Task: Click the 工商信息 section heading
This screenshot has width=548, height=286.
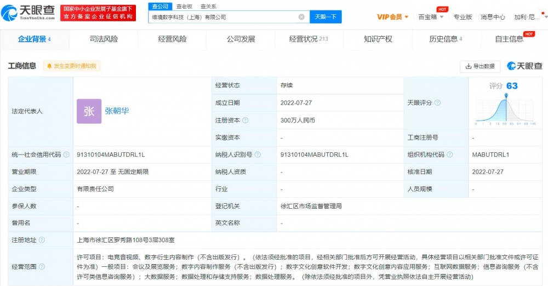Action: (22, 66)
